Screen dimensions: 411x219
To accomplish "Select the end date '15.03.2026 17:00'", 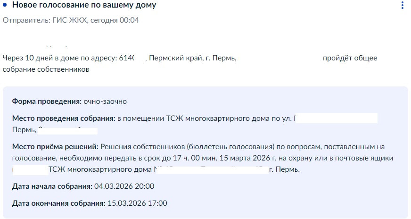I will pos(137,203).
